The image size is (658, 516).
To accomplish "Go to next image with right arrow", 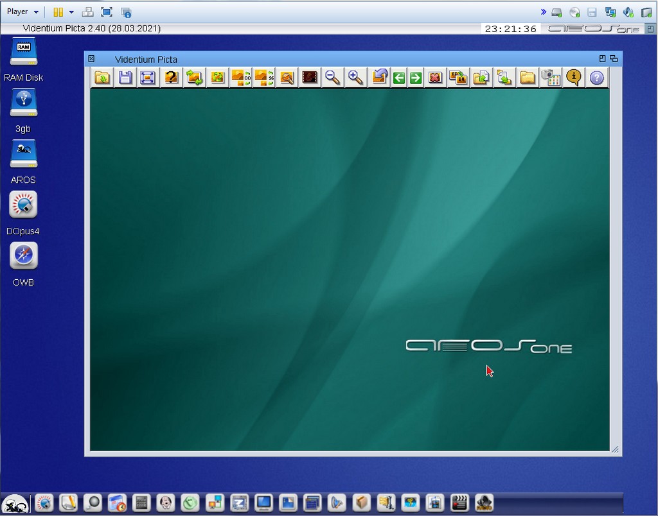I will click(416, 78).
